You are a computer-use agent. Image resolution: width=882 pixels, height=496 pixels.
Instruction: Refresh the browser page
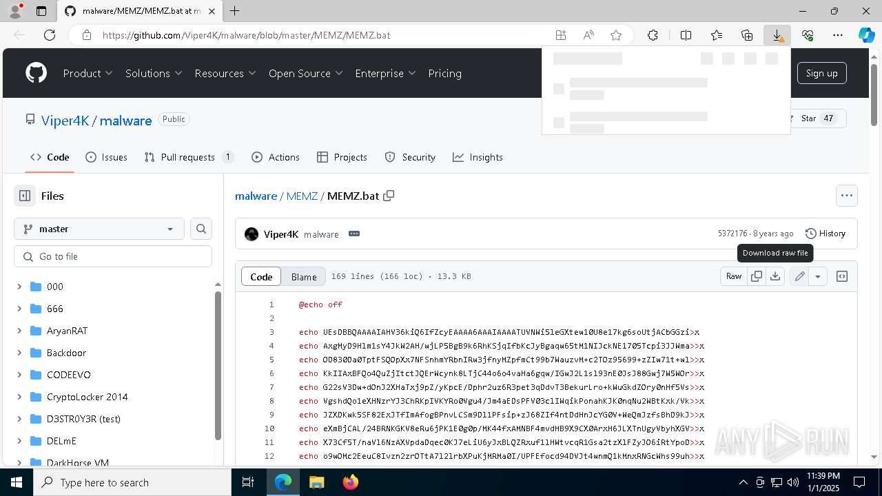(x=50, y=35)
